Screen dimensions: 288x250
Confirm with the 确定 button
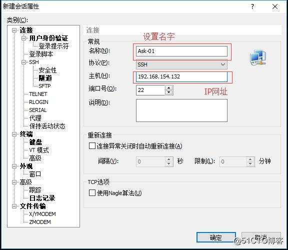[216, 237]
